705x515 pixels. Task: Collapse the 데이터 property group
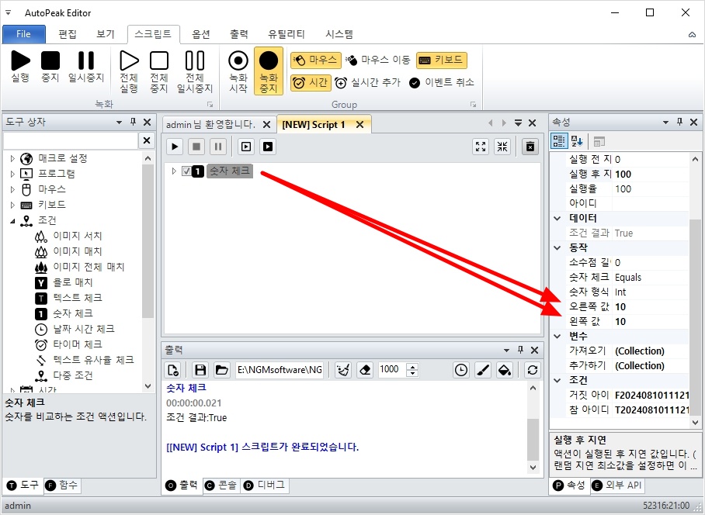pyautogui.click(x=557, y=218)
